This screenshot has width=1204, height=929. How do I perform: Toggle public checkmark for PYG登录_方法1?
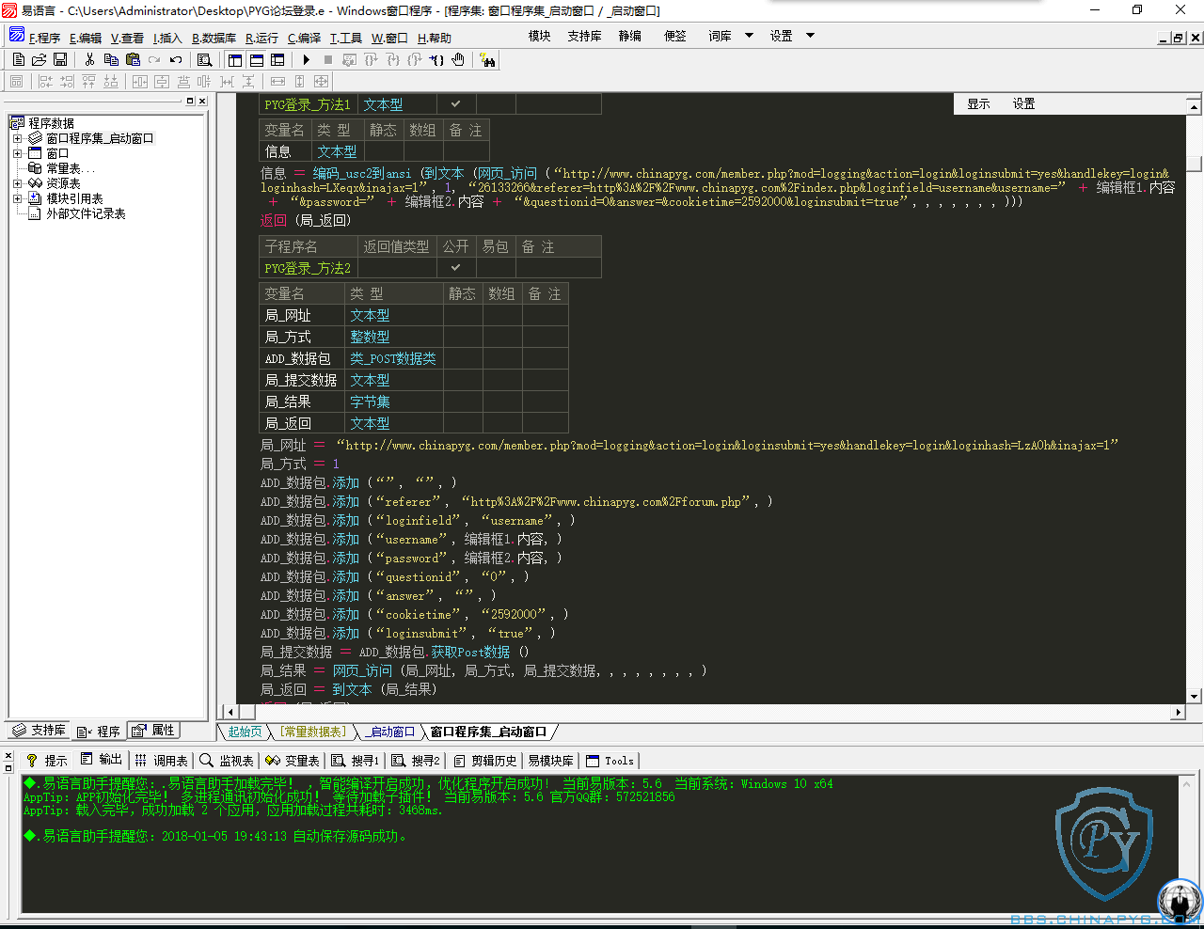pyautogui.click(x=456, y=104)
